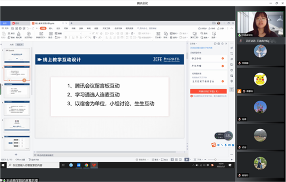
Task: Open the Design ribbon tab
Action: point(58,28)
